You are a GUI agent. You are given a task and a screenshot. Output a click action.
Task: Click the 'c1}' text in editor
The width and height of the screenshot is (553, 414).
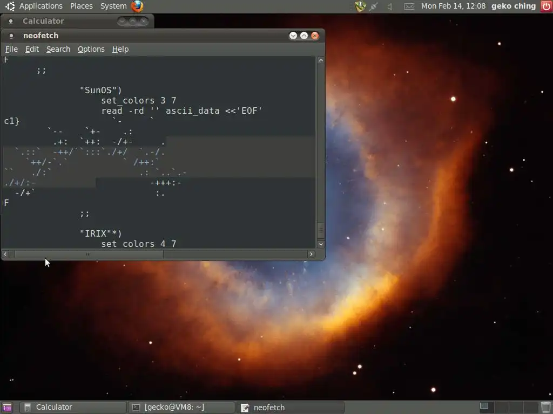(12, 121)
